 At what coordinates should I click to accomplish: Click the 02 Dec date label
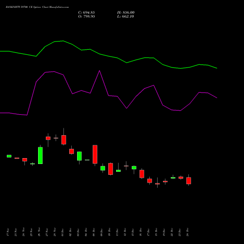point(70,232)
